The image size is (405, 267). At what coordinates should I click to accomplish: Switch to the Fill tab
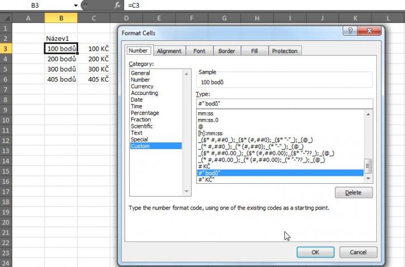(254, 51)
